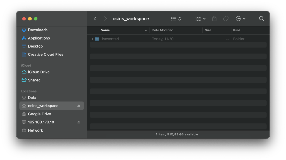Open the More actions ellipsis menu

pos(240,19)
